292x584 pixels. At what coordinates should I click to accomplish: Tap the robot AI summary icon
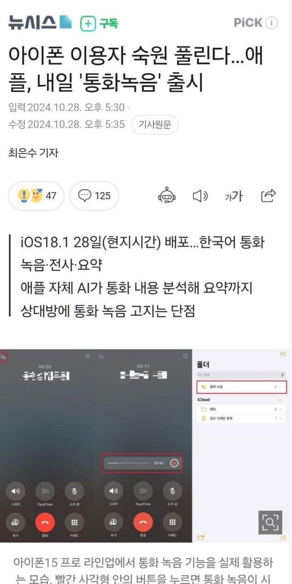pyautogui.click(x=166, y=196)
